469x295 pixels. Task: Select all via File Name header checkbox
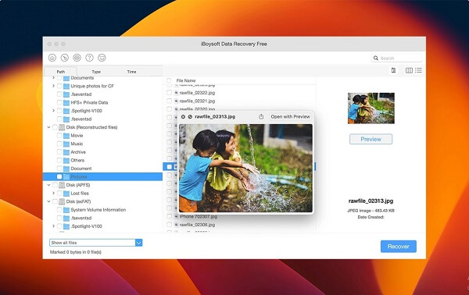coord(169,80)
